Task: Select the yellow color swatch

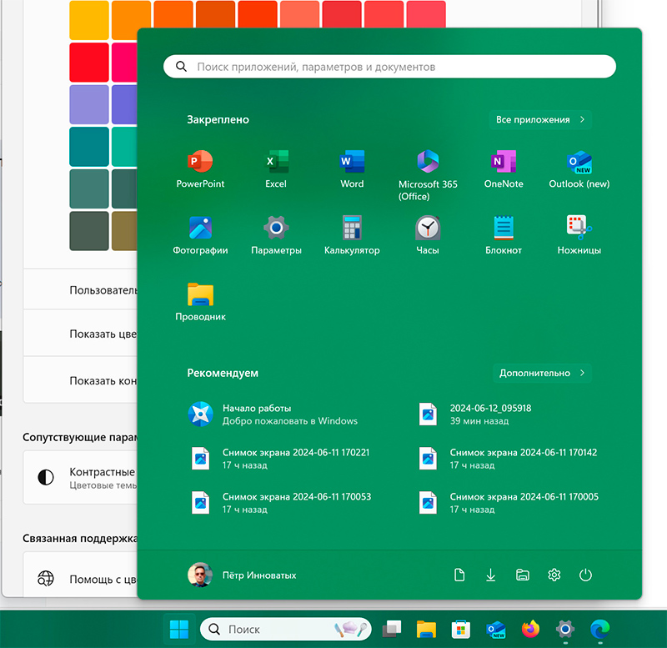Action: tap(88, 19)
